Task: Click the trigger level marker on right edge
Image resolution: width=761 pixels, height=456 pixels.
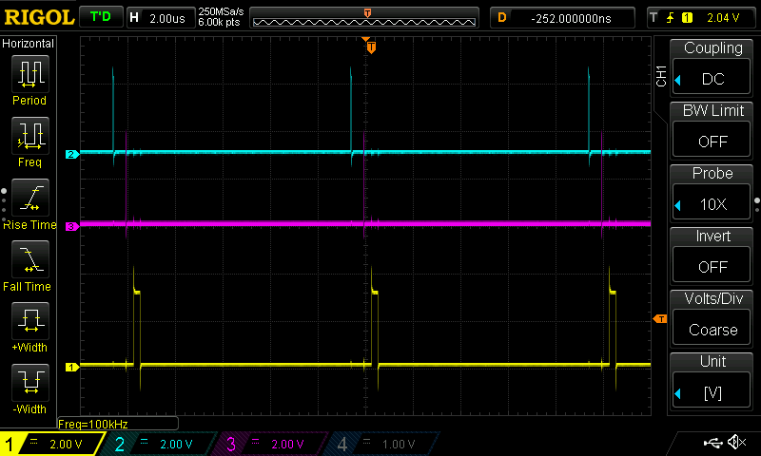Action: tap(660, 319)
